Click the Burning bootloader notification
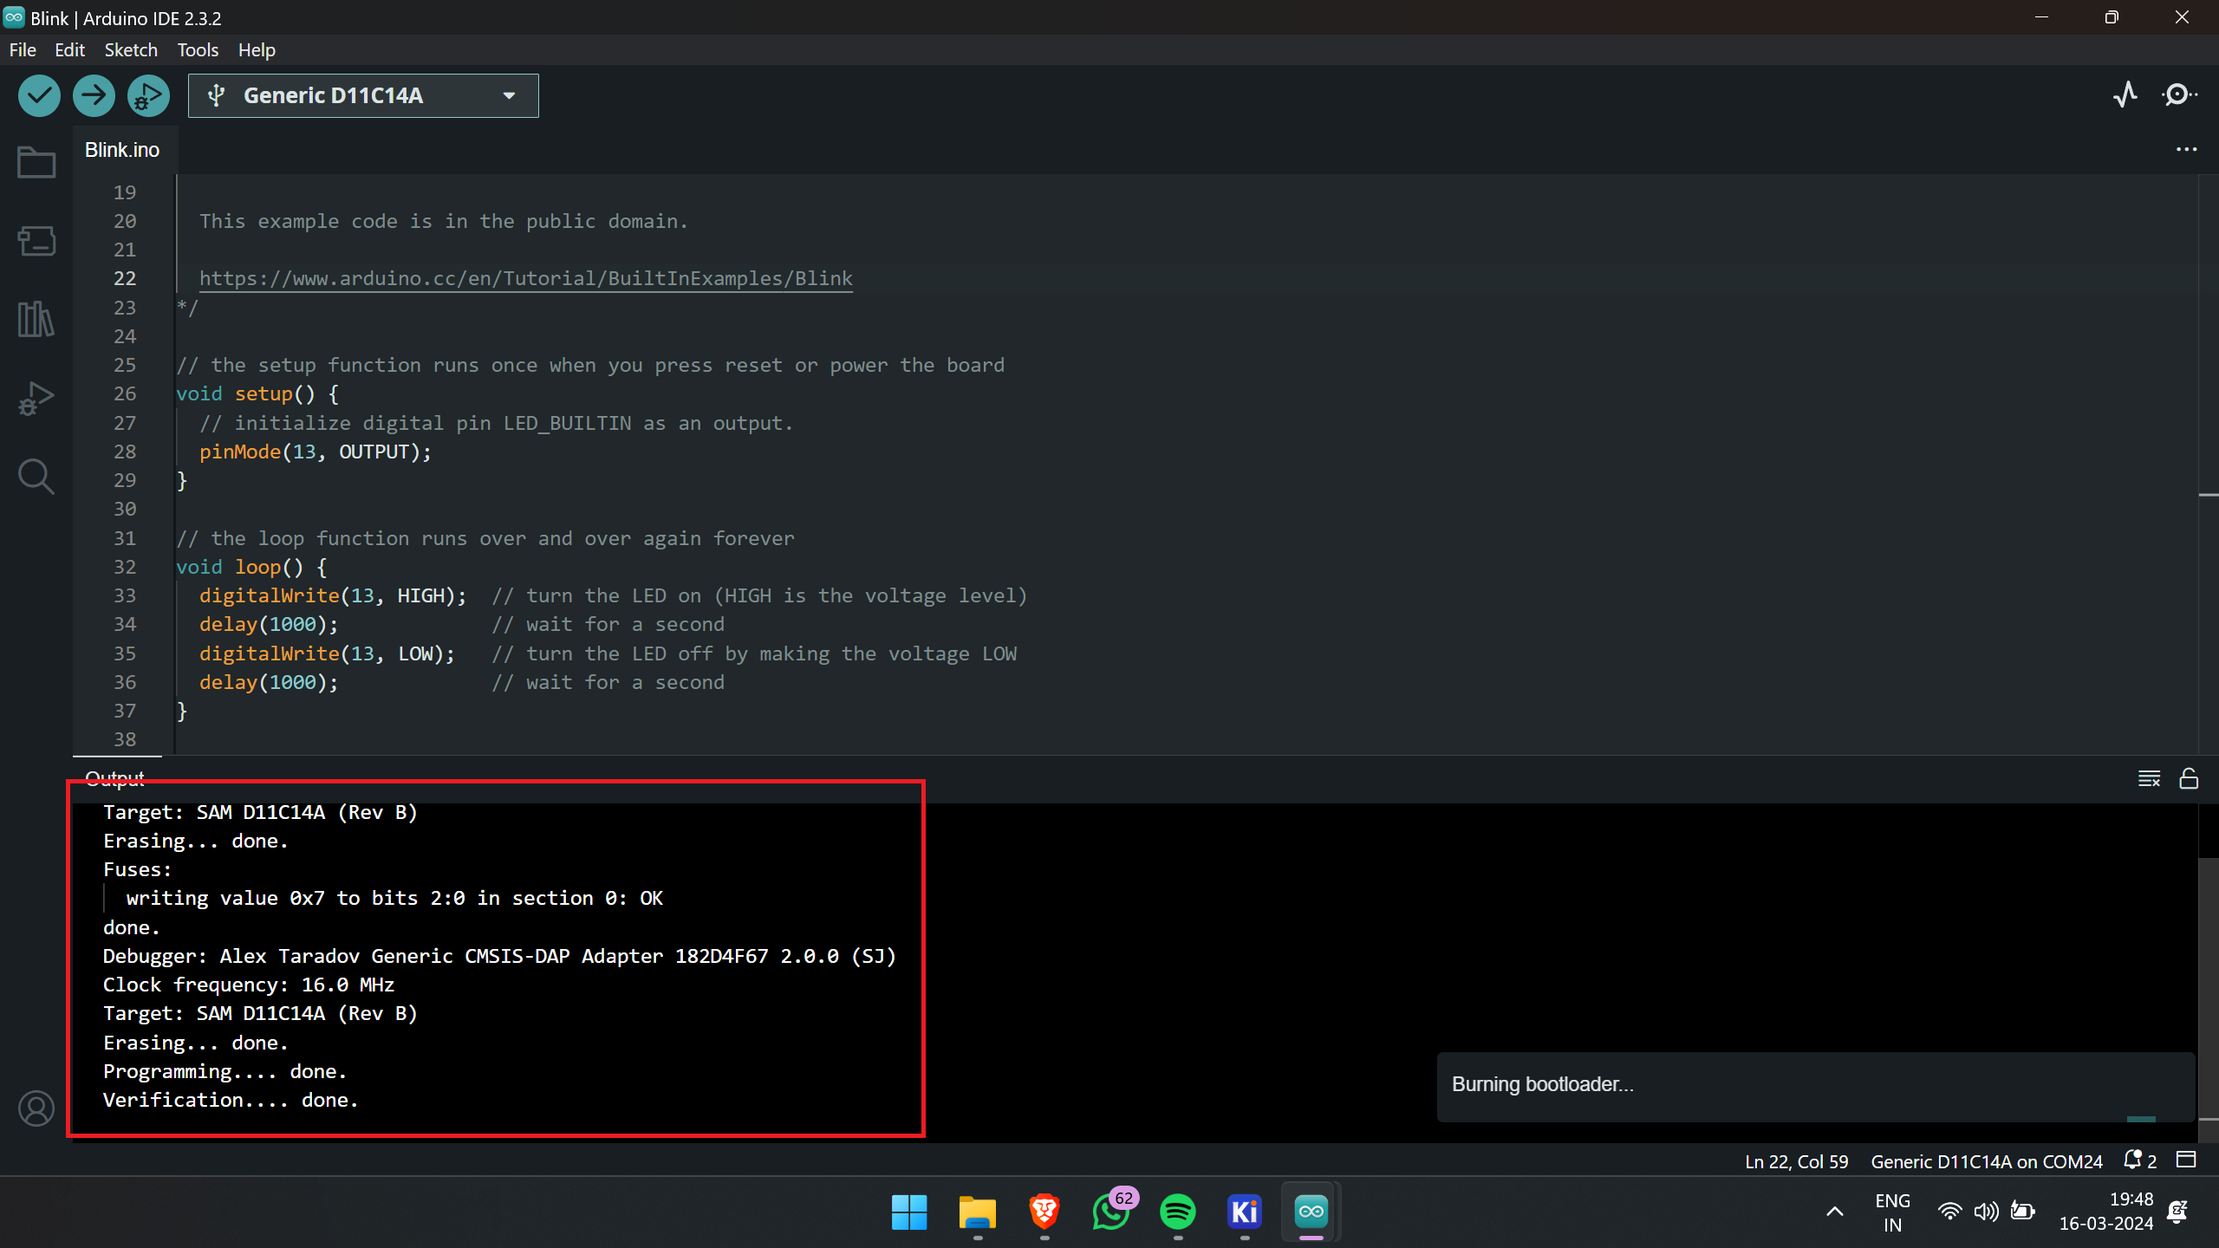Screen dimensions: 2219x1248 pyautogui.click(x=1815, y=1087)
